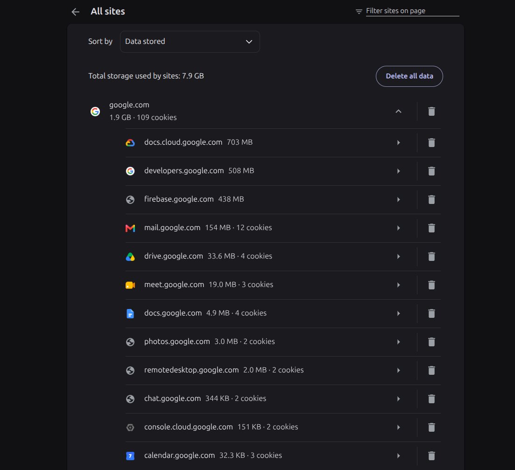Image resolution: width=515 pixels, height=470 pixels.
Task: Delete console.cloud.google.com data
Action: tap(431, 428)
